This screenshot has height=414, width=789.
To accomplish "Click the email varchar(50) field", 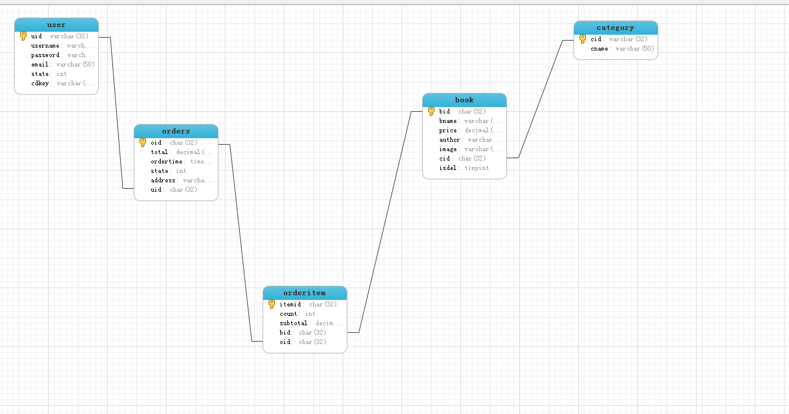I will (62, 64).
